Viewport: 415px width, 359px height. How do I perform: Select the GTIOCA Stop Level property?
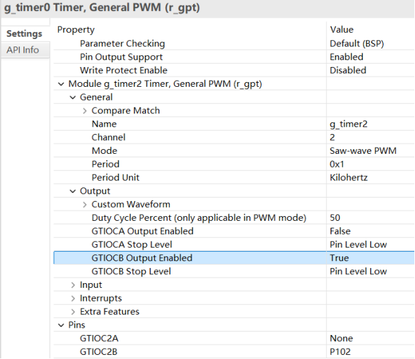[x=131, y=245]
